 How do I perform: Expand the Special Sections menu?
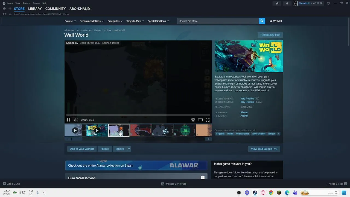pos(158,21)
